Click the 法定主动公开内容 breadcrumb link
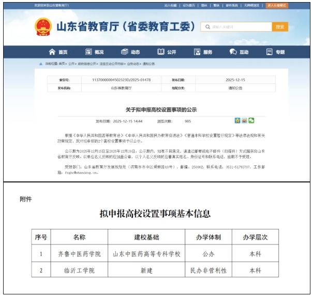 point(111,64)
